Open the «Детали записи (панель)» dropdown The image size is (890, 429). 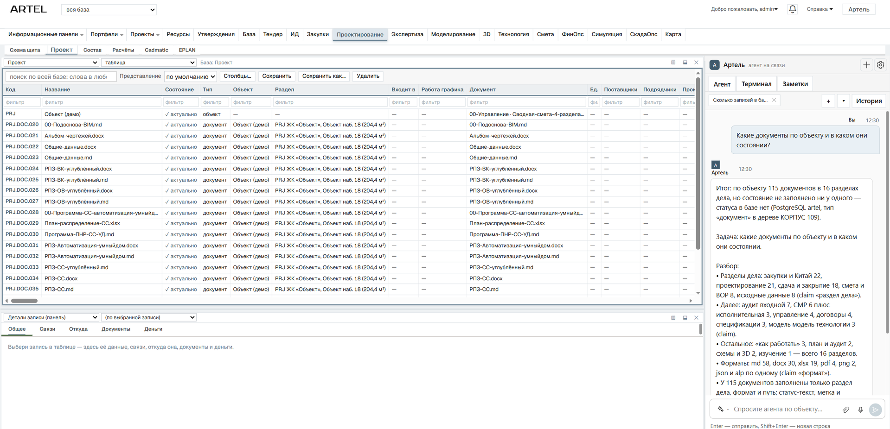click(x=51, y=317)
